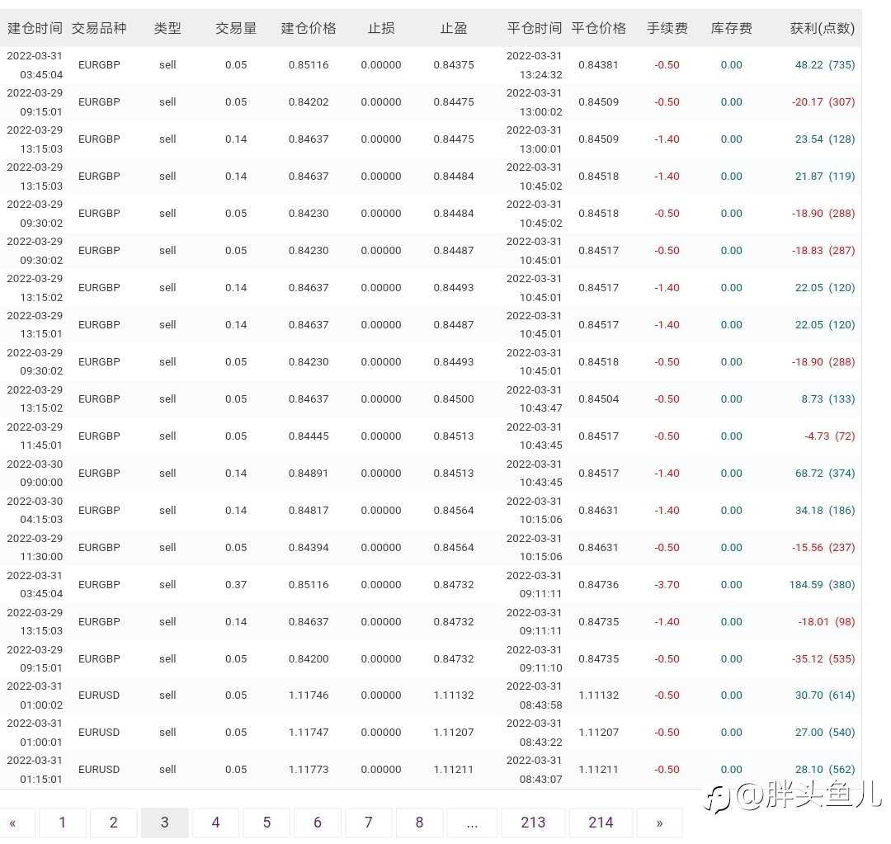This screenshot has height=844, width=891.
Task: Click take-profit value 0.84500
Action: (x=454, y=399)
